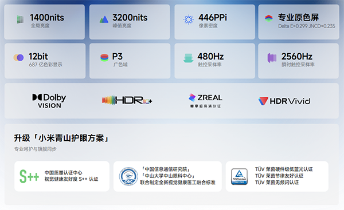Click the round CQC eye emblem

[x=128, y=176]
